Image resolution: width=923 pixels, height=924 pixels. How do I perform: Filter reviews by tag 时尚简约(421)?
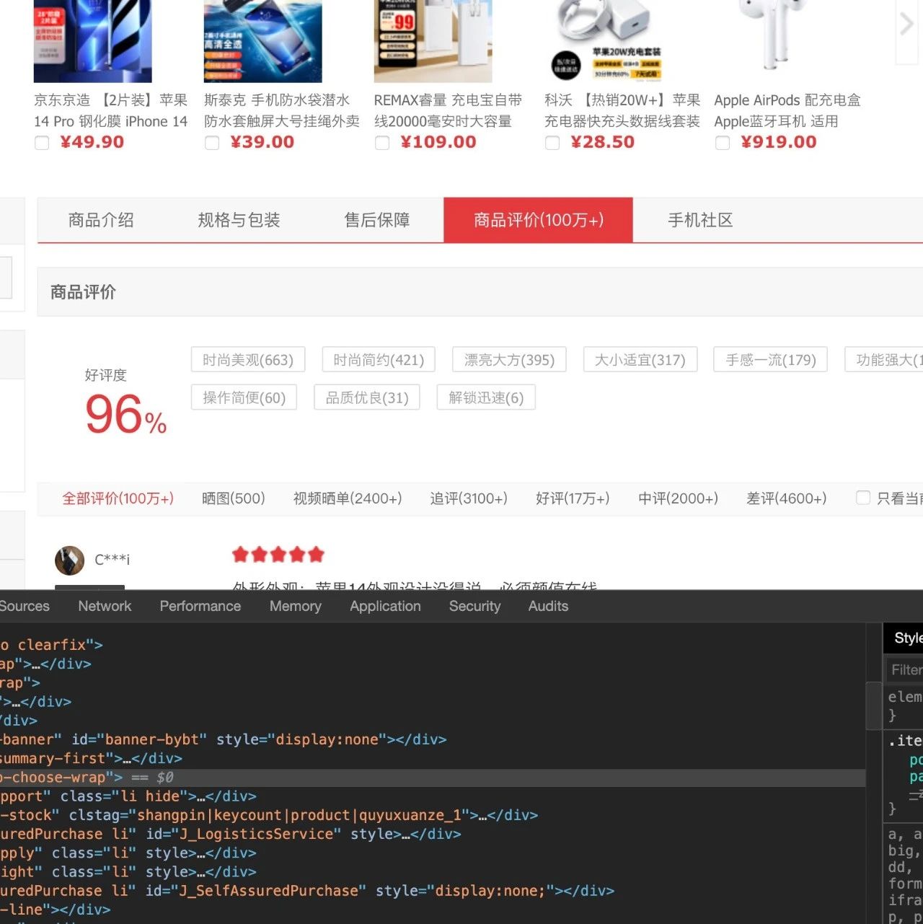click(x=379, y=360)
